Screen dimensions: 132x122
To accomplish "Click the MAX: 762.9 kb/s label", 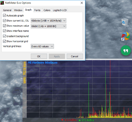I will (25, 72).
